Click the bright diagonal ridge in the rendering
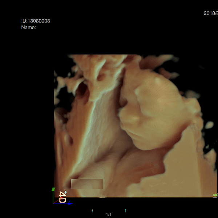218x218 pixels. coord(87,127)
